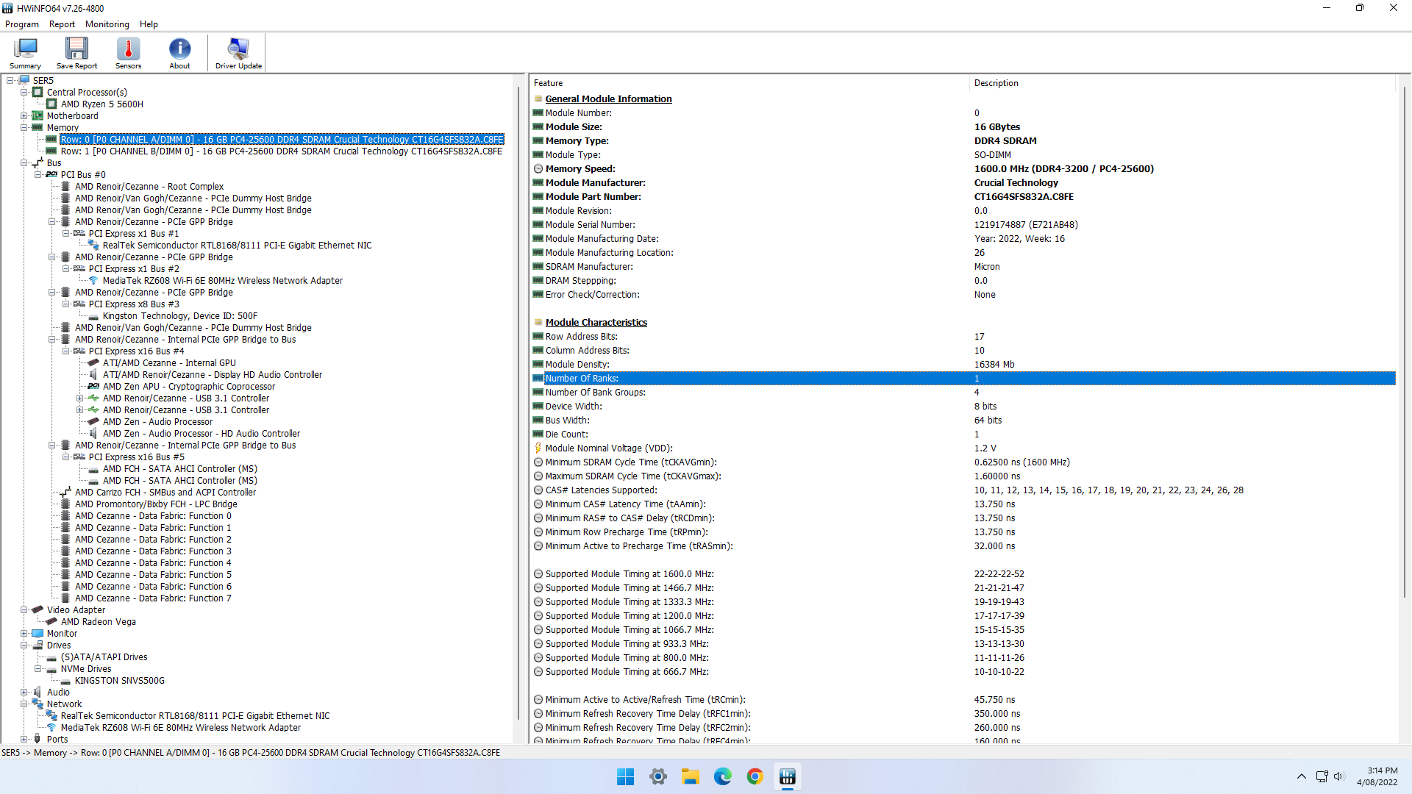Launch Microsoft Edge from the taskbar
1412x794 pixels.
pos(723,776)
